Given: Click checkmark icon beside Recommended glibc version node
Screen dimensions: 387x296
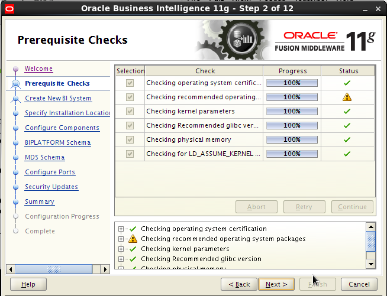Looking at the screenshot, I should click(133, 259).
